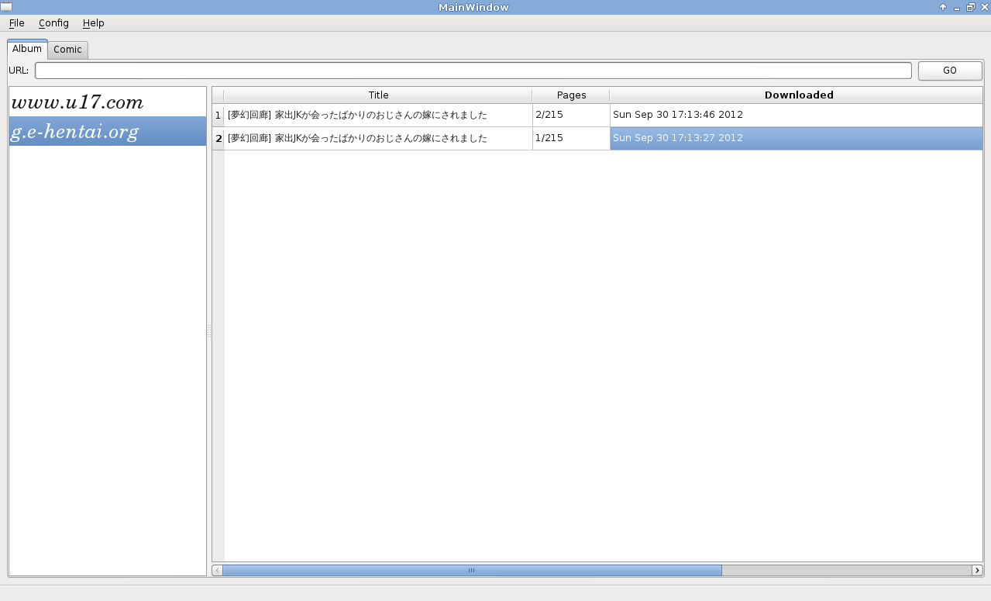Select g.e-hentai.org in site list
This screenshot has height=601, width=991.
pyautogui.click(x=108, y=131)
